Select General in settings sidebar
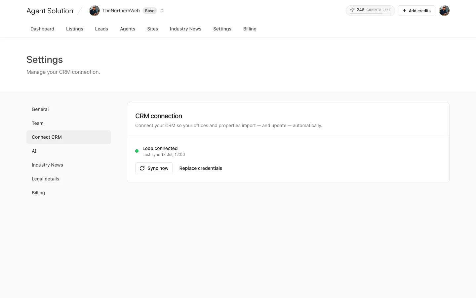The width and height of the screenshot is (476, 298). [69, 109]
